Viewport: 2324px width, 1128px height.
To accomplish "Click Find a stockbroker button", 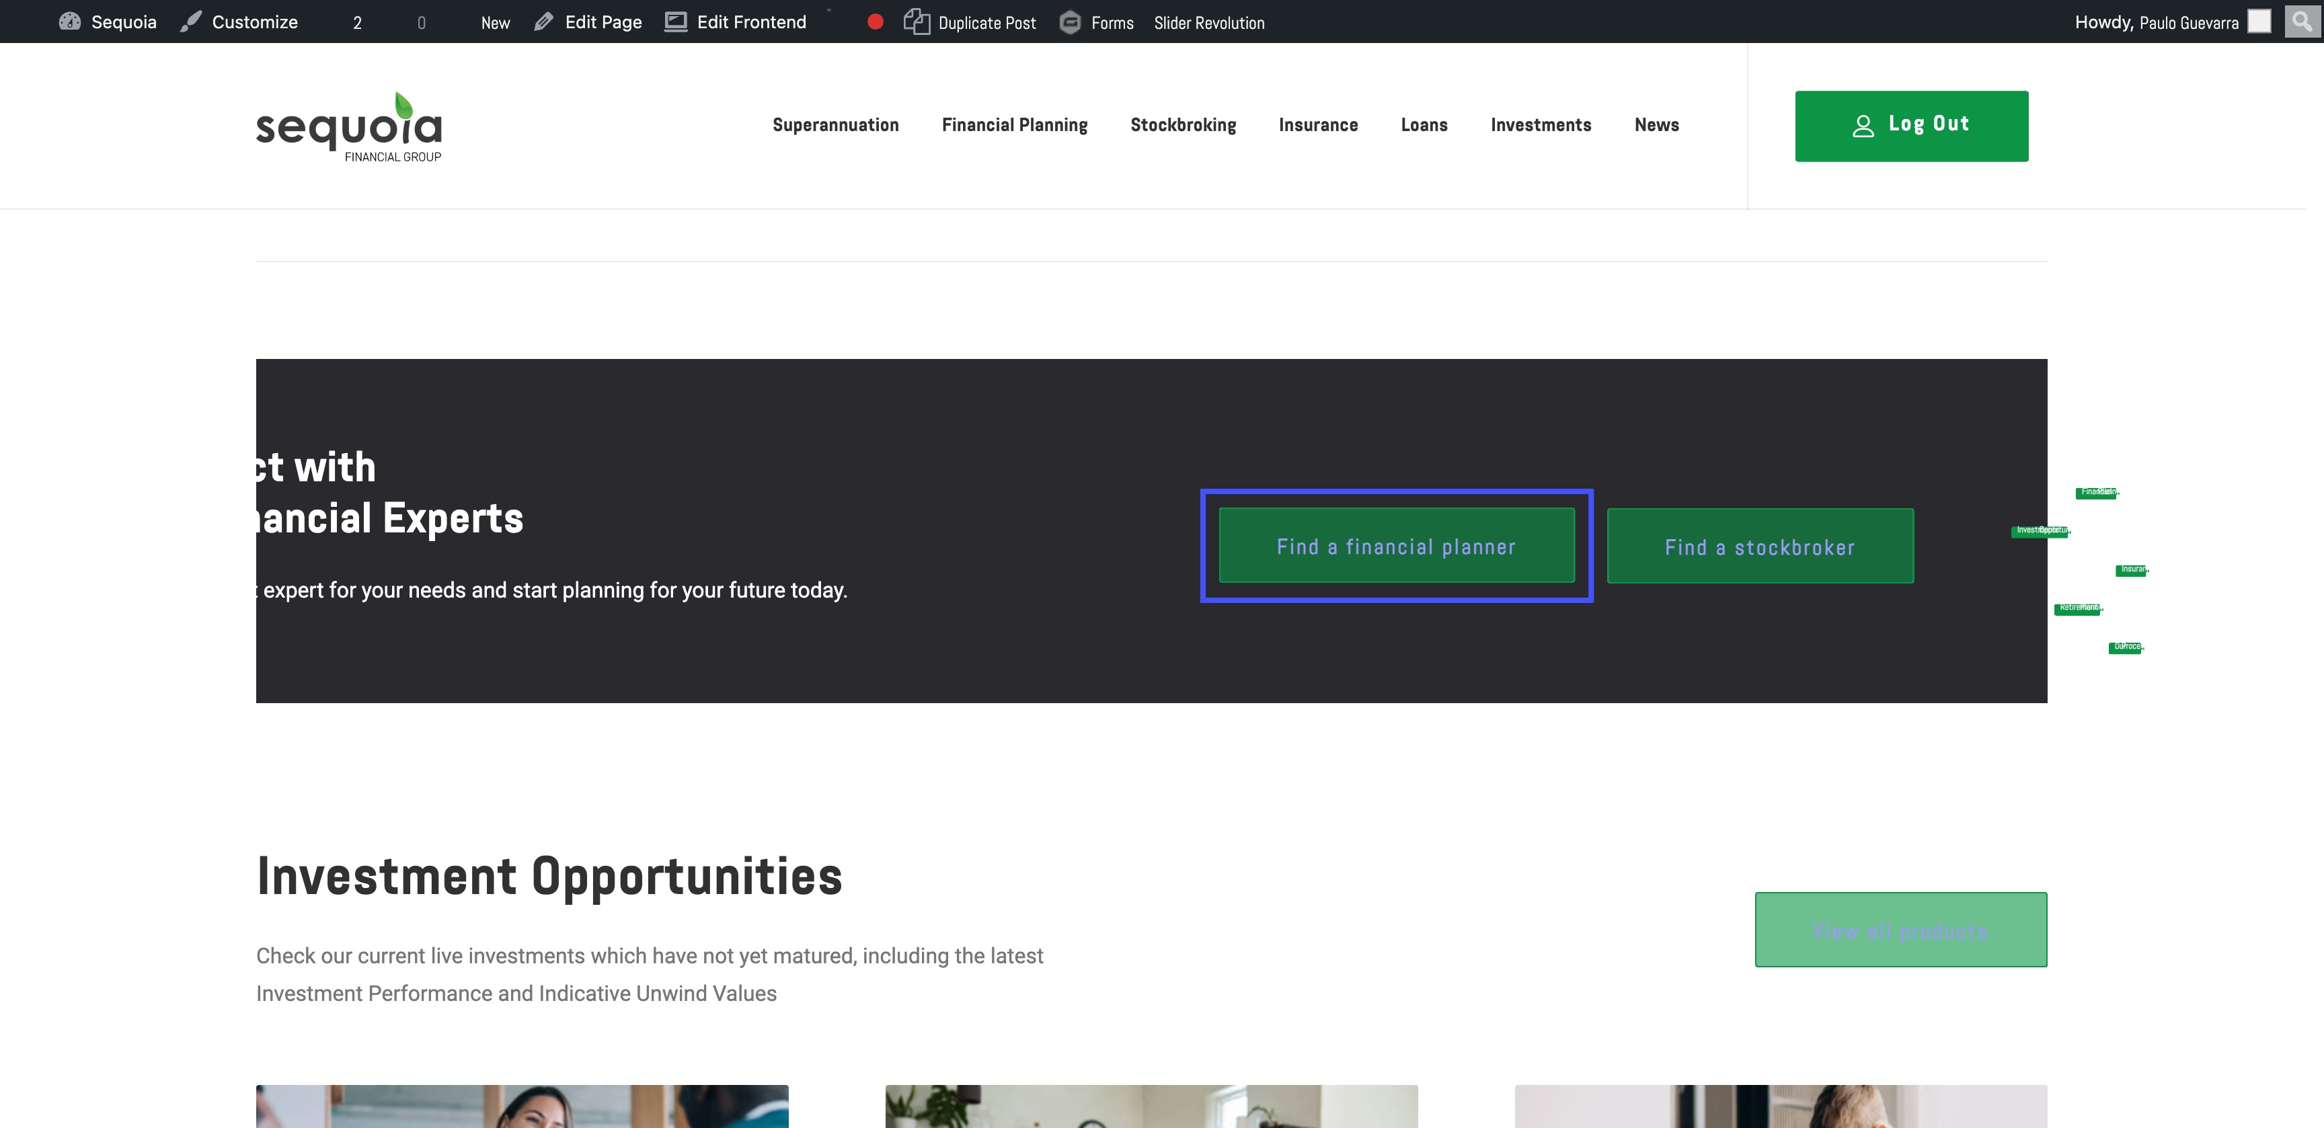I will pos(1759,547).
